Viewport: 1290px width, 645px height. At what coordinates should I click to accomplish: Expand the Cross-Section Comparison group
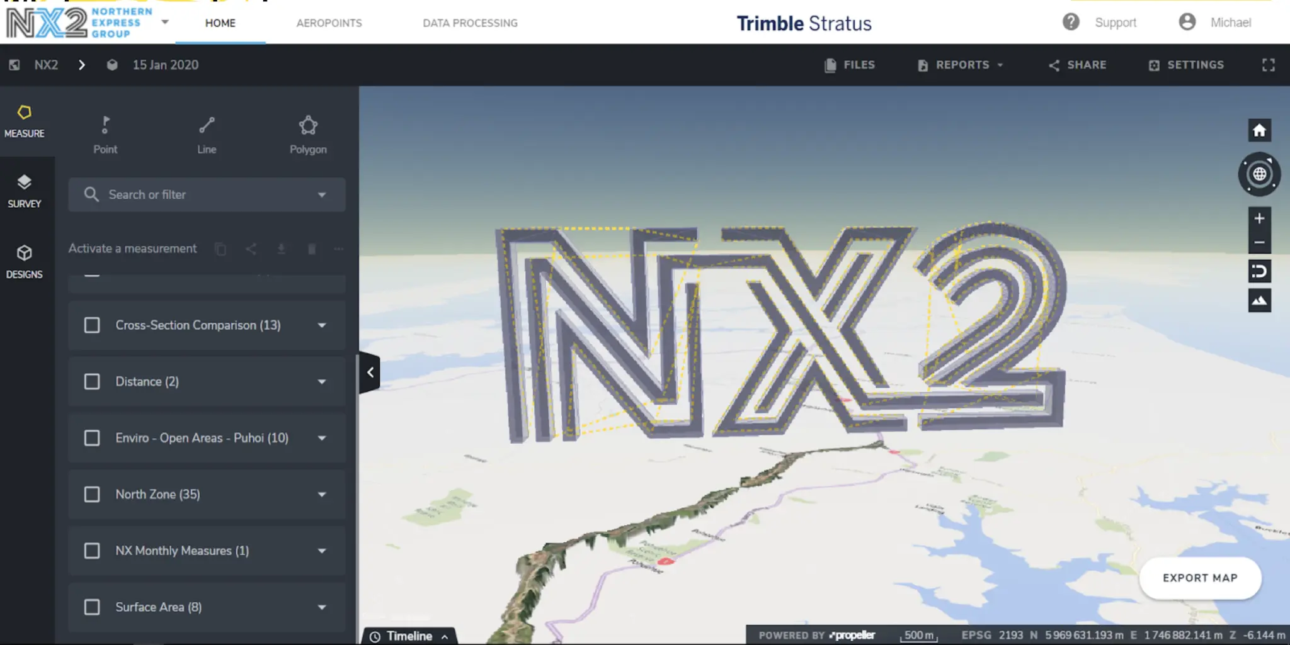(322, 325)
